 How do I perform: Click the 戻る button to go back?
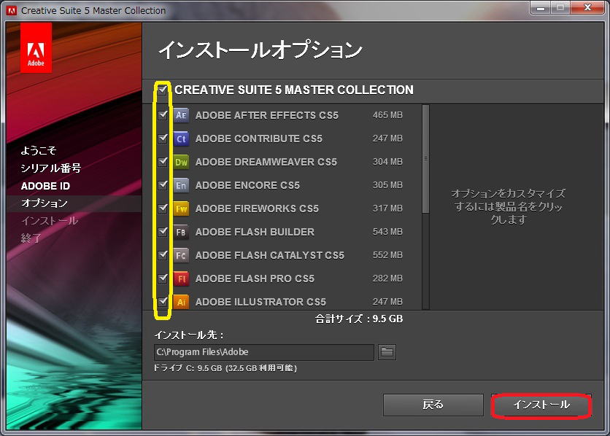433,405
